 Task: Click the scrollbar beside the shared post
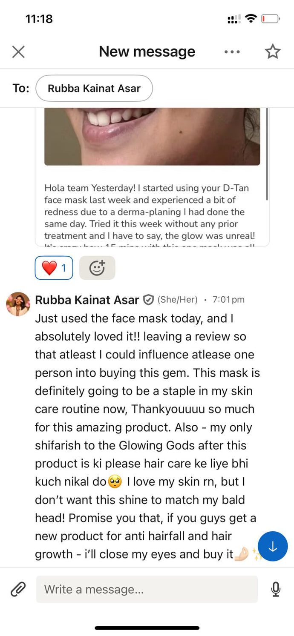tap(267, 154)
